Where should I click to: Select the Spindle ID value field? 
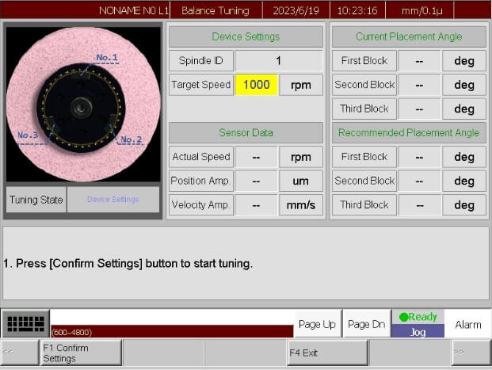coord(279,60)
